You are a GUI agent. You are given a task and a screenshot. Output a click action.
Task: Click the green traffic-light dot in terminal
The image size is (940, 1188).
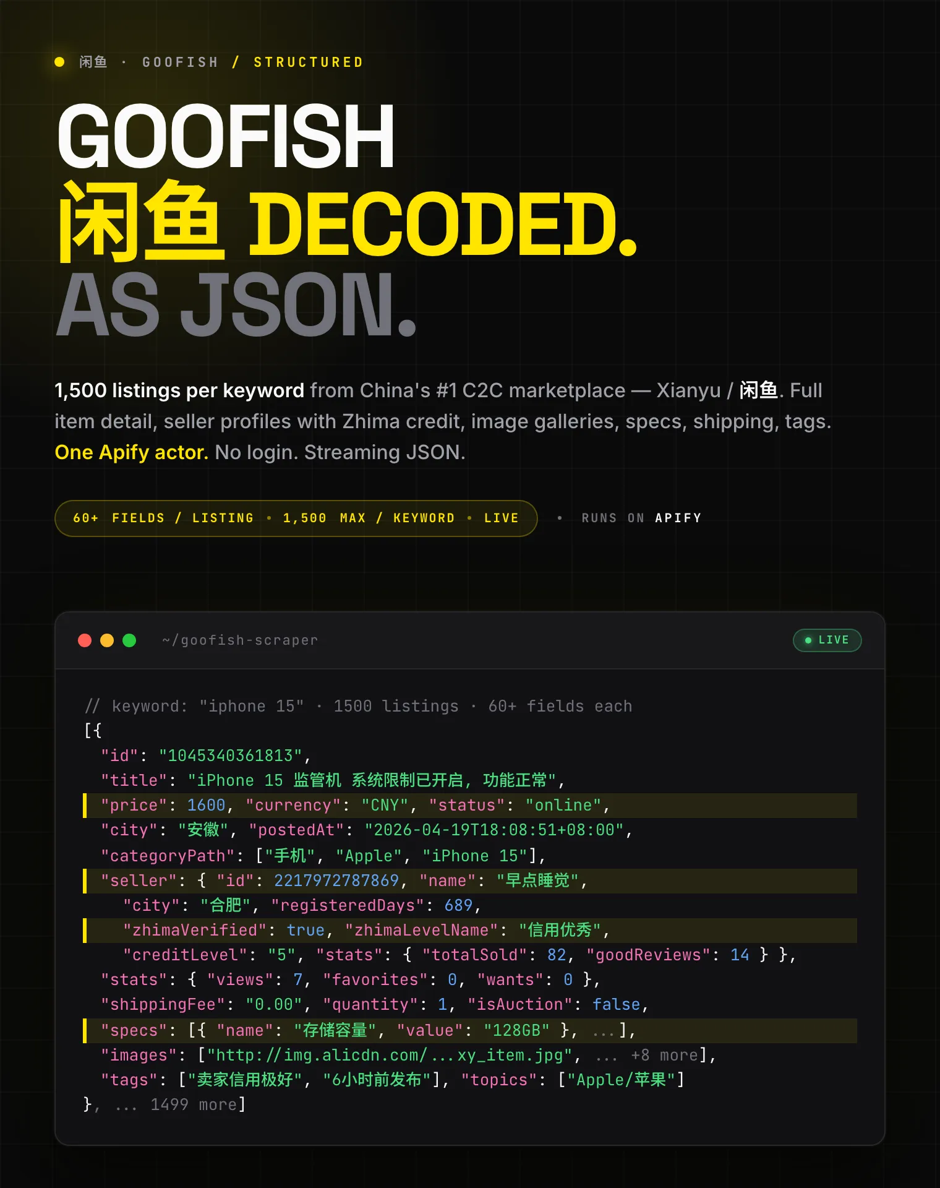pyautogui.click(x=129, y=640)
